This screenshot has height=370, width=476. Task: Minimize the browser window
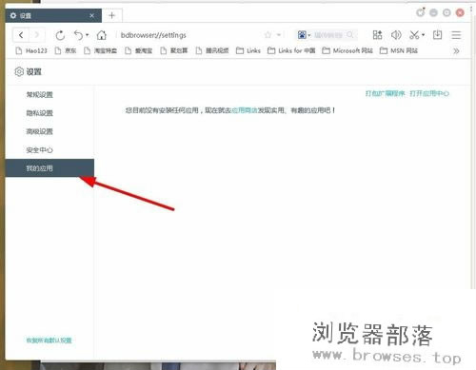tap(433, 12)
